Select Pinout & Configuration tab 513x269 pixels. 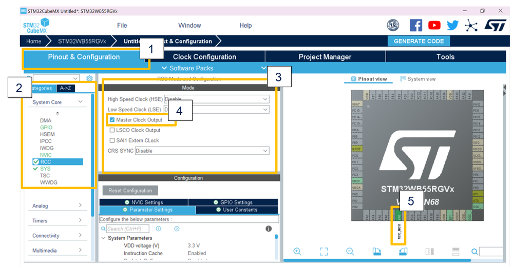[84, 57]
